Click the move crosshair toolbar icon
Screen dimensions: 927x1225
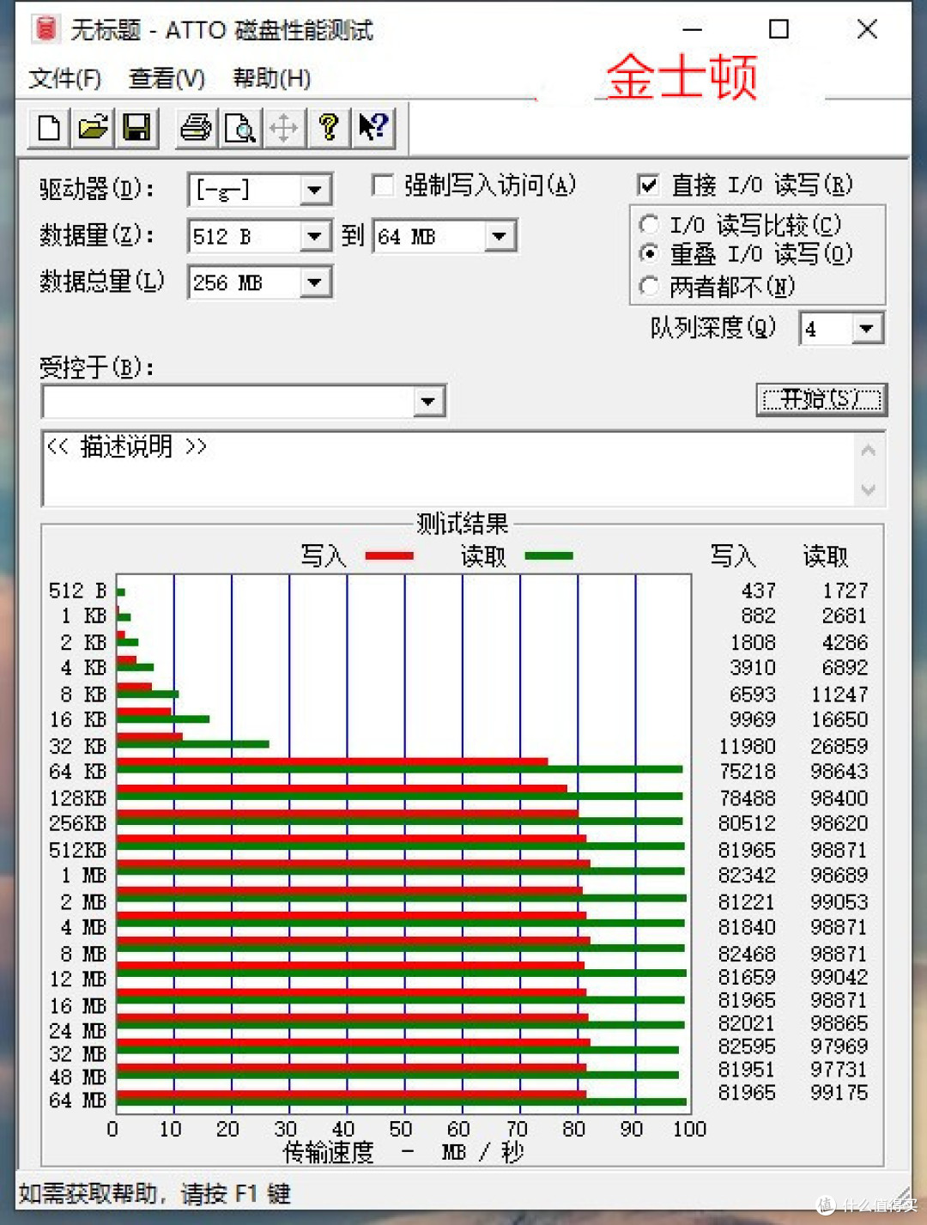283,128
